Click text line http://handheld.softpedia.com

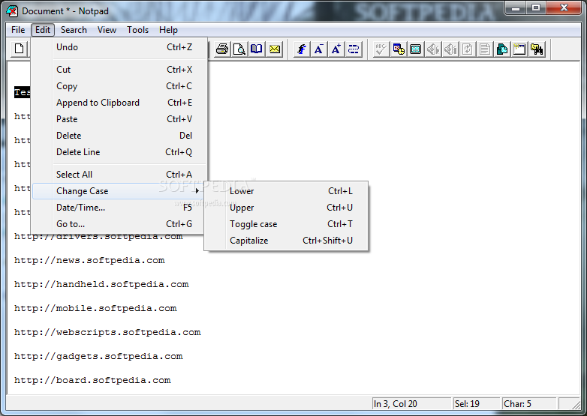tap(101, 284)
